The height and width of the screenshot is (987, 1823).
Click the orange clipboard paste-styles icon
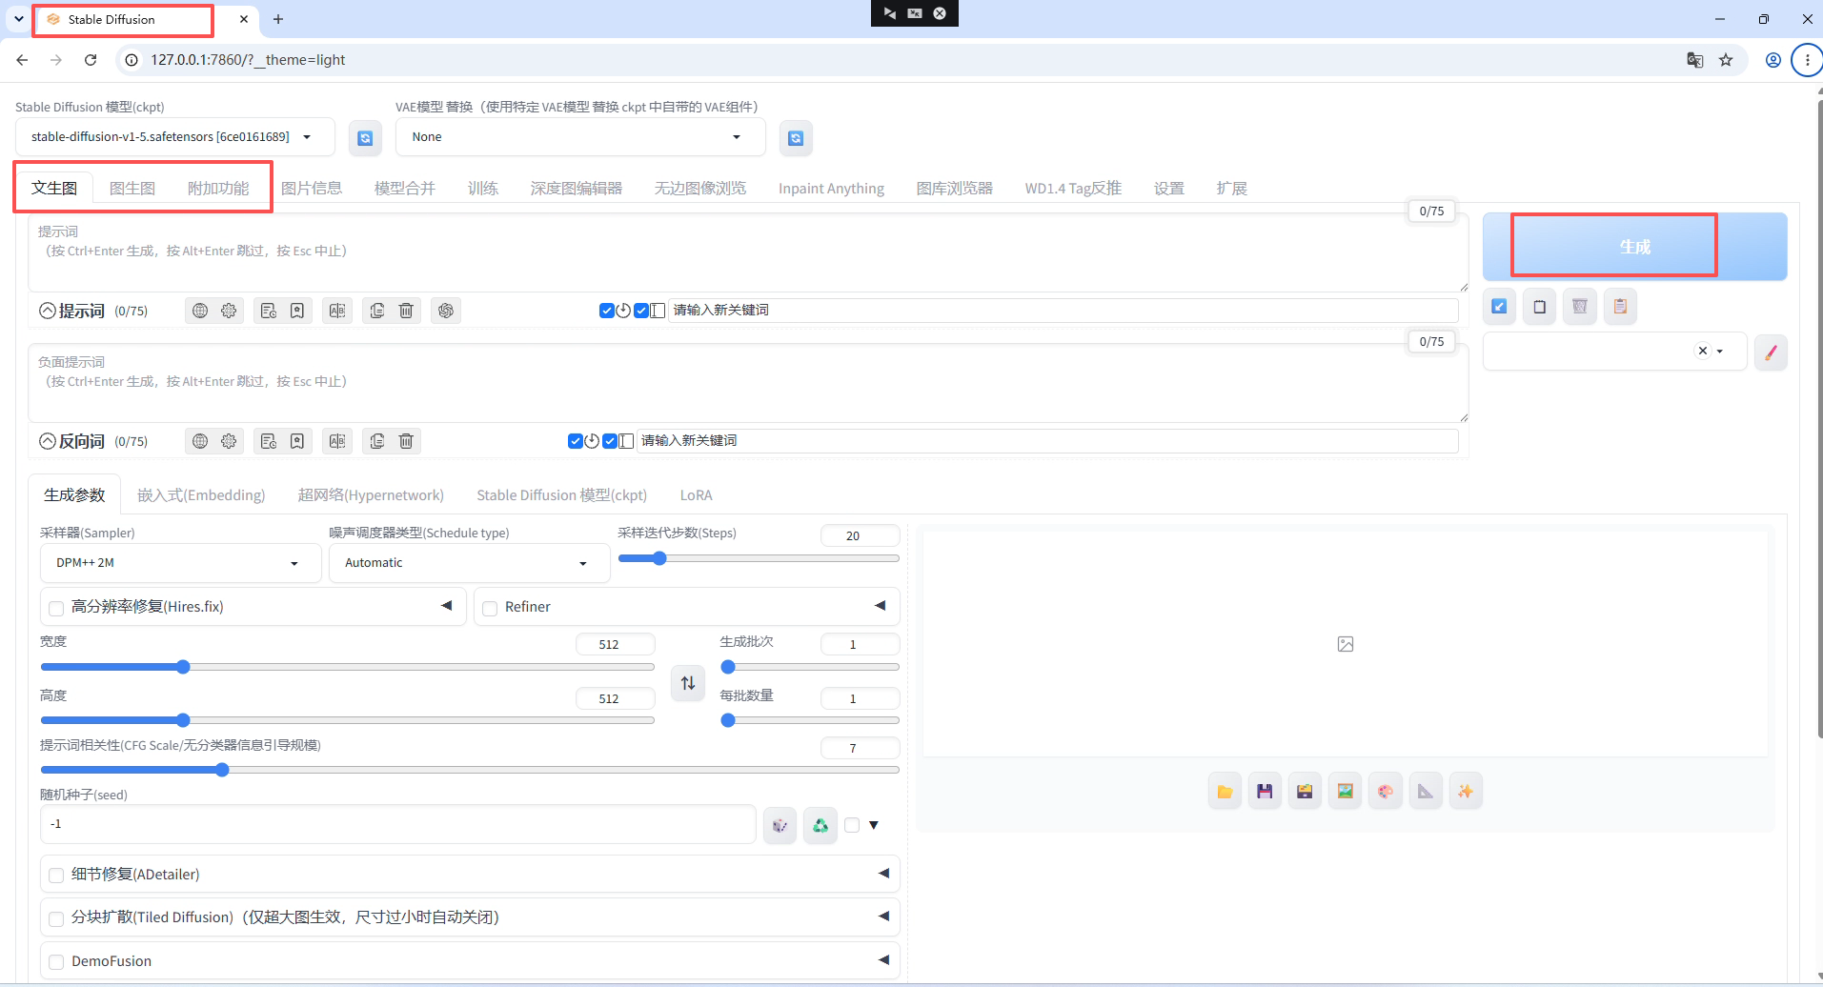(1620, 307)
